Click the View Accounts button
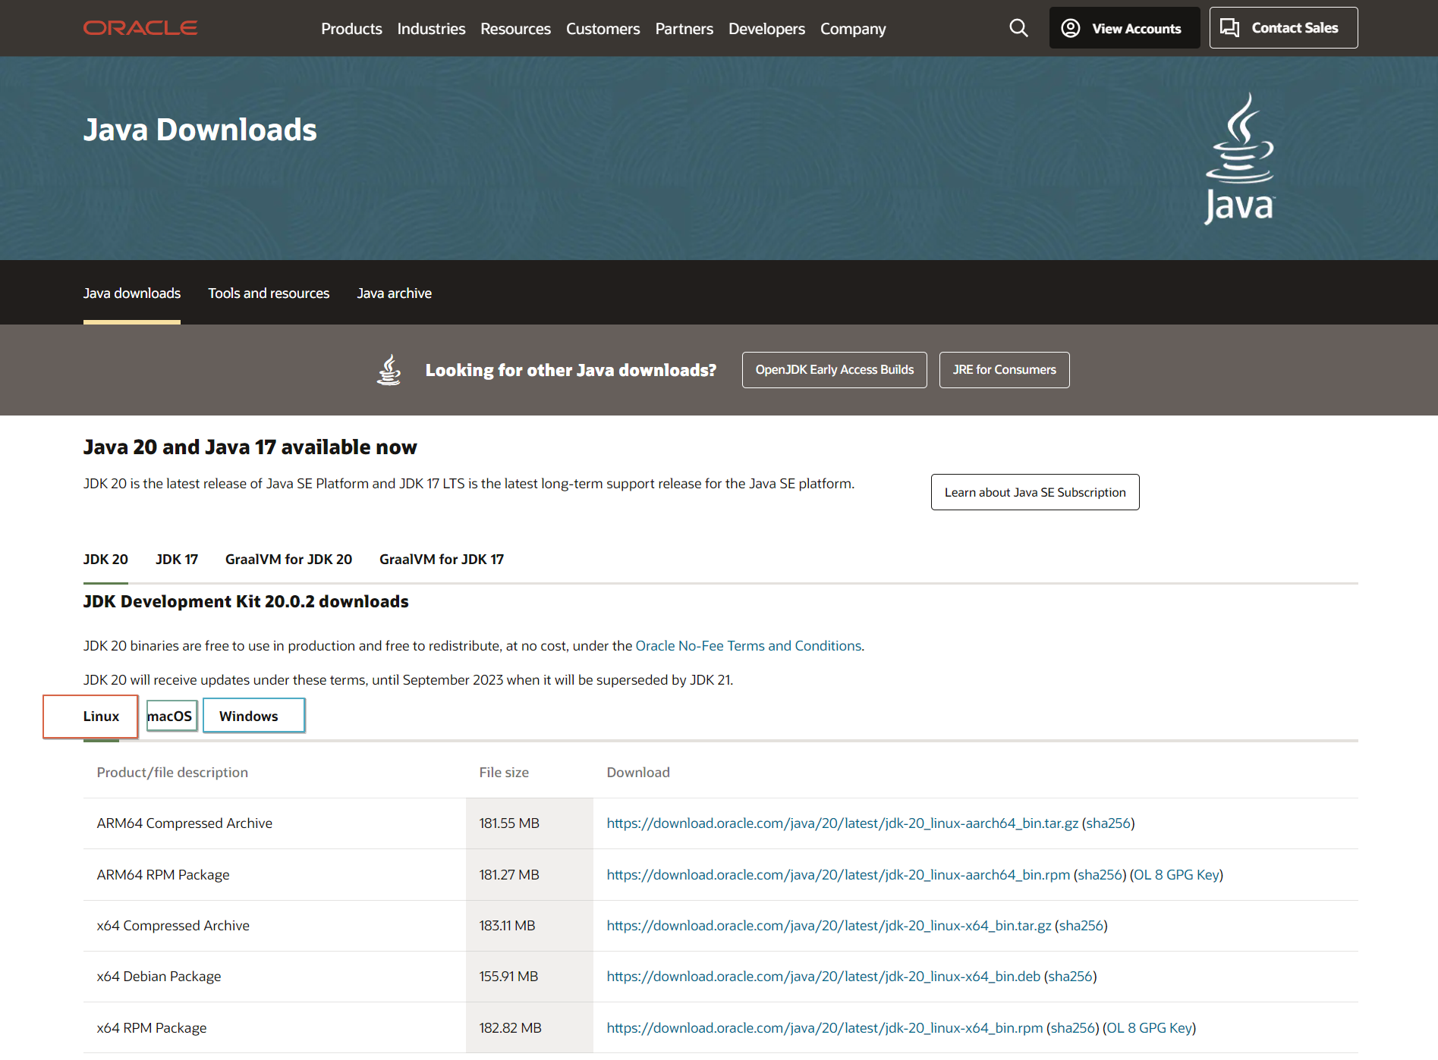 point(1124,28)
